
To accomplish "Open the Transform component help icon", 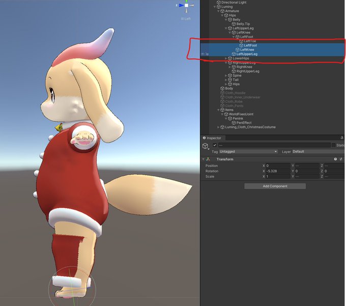I will 335,159.
